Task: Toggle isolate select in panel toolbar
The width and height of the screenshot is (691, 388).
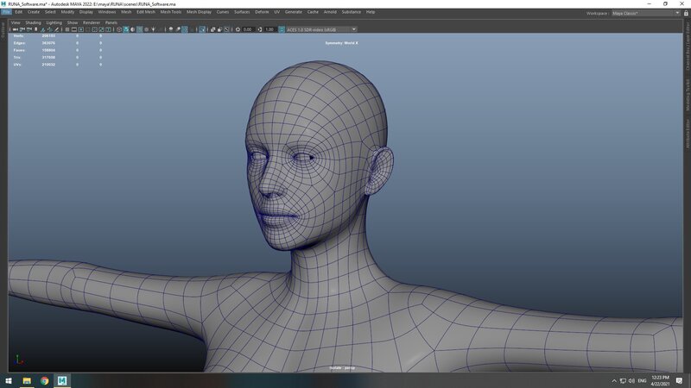Action: click(x=202, y=29)
